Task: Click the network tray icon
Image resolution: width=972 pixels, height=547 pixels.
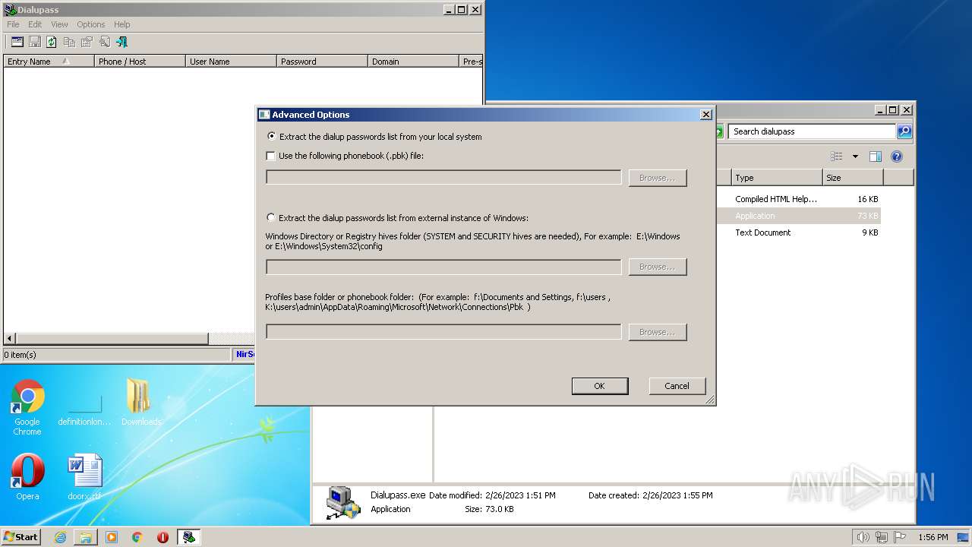Action: pos(882,537)
